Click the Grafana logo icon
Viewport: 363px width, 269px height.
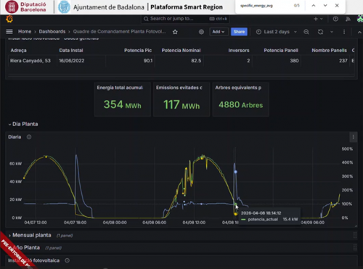click(9, 19)
